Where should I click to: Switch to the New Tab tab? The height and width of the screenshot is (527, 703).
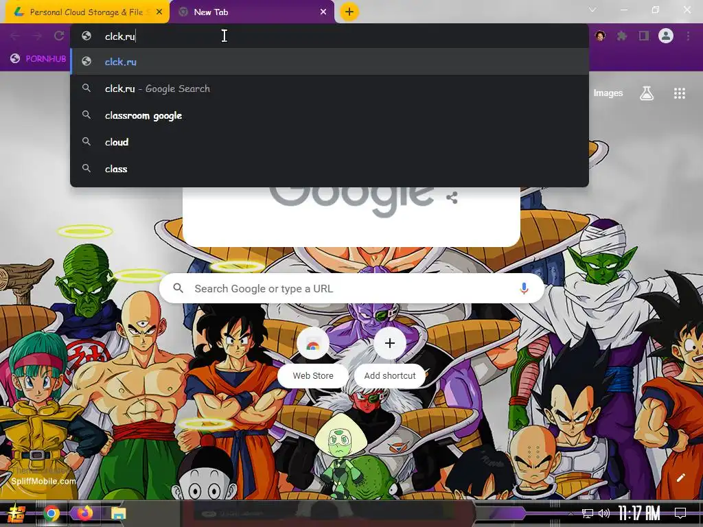[x=253, y=12]
